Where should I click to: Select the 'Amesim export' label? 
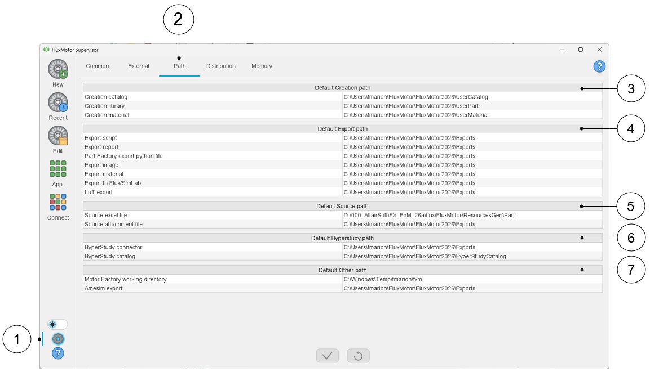(104, 289)
